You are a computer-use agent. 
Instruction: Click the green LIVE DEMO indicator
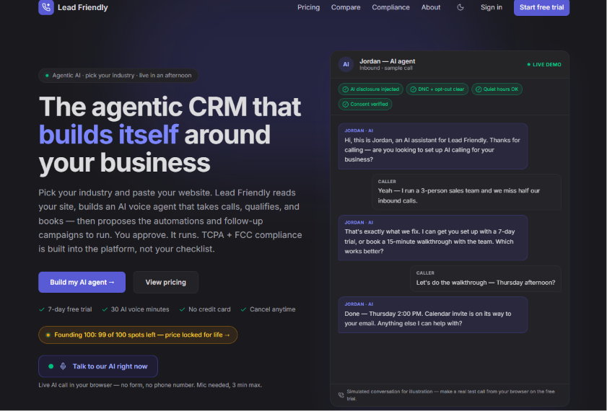[544, 65]
